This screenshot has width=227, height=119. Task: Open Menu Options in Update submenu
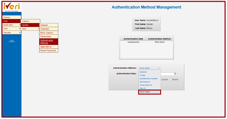(x=47, y=33)
